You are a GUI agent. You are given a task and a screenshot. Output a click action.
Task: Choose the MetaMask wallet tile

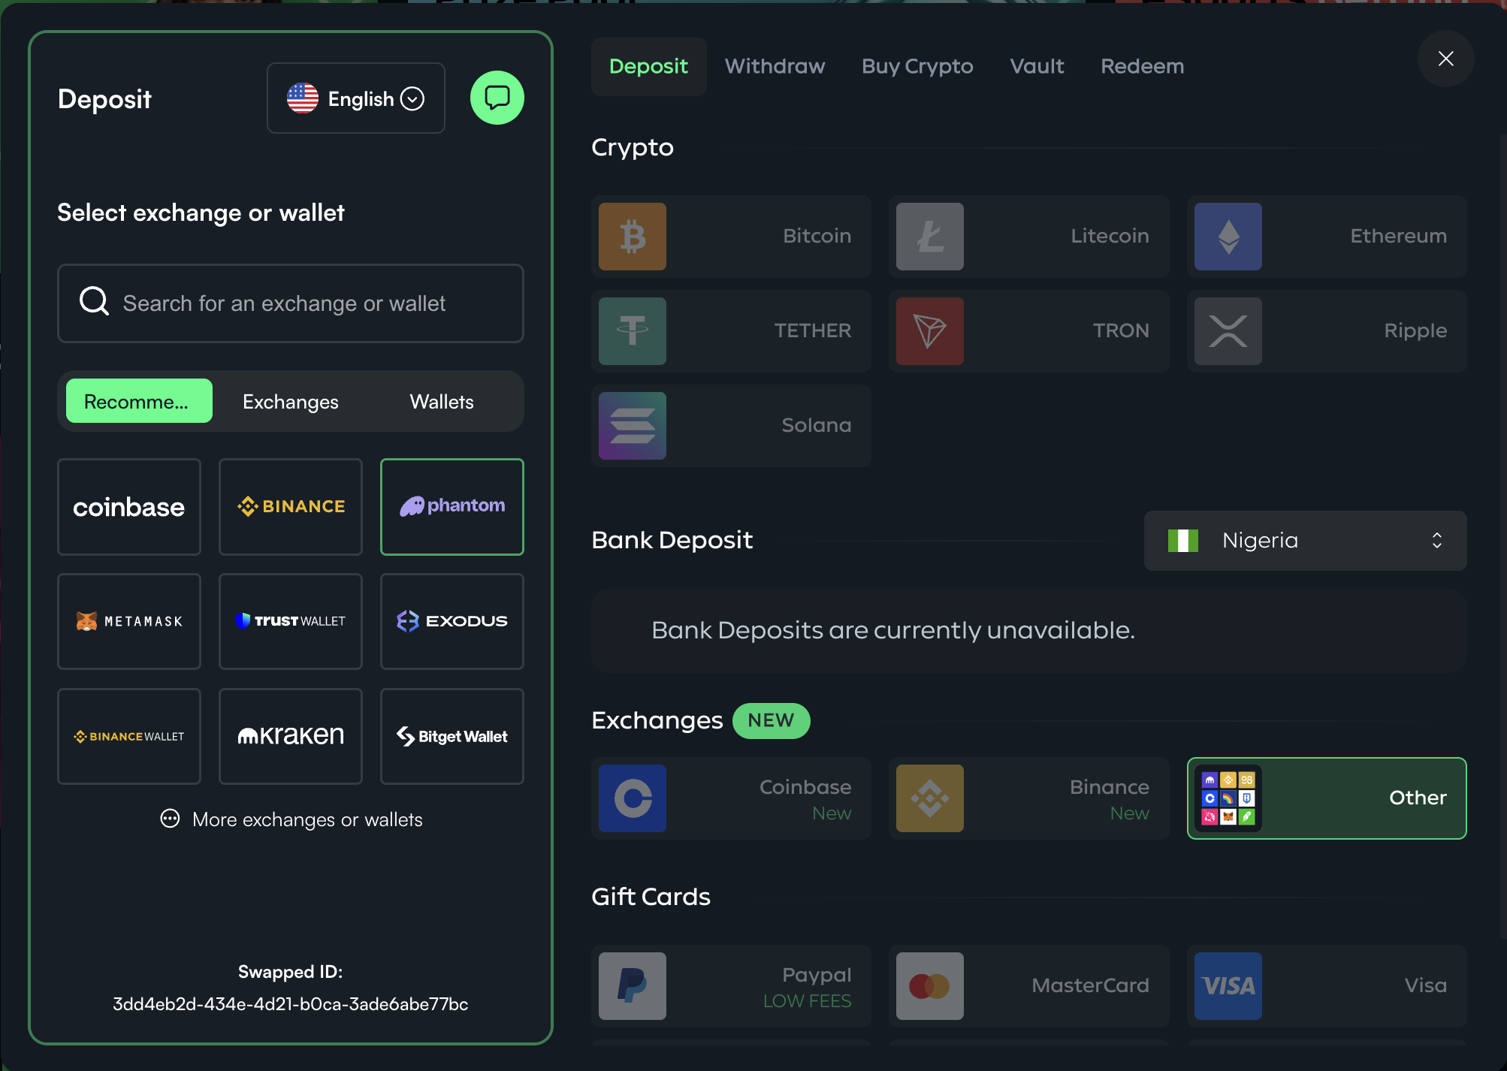point(129,621)
